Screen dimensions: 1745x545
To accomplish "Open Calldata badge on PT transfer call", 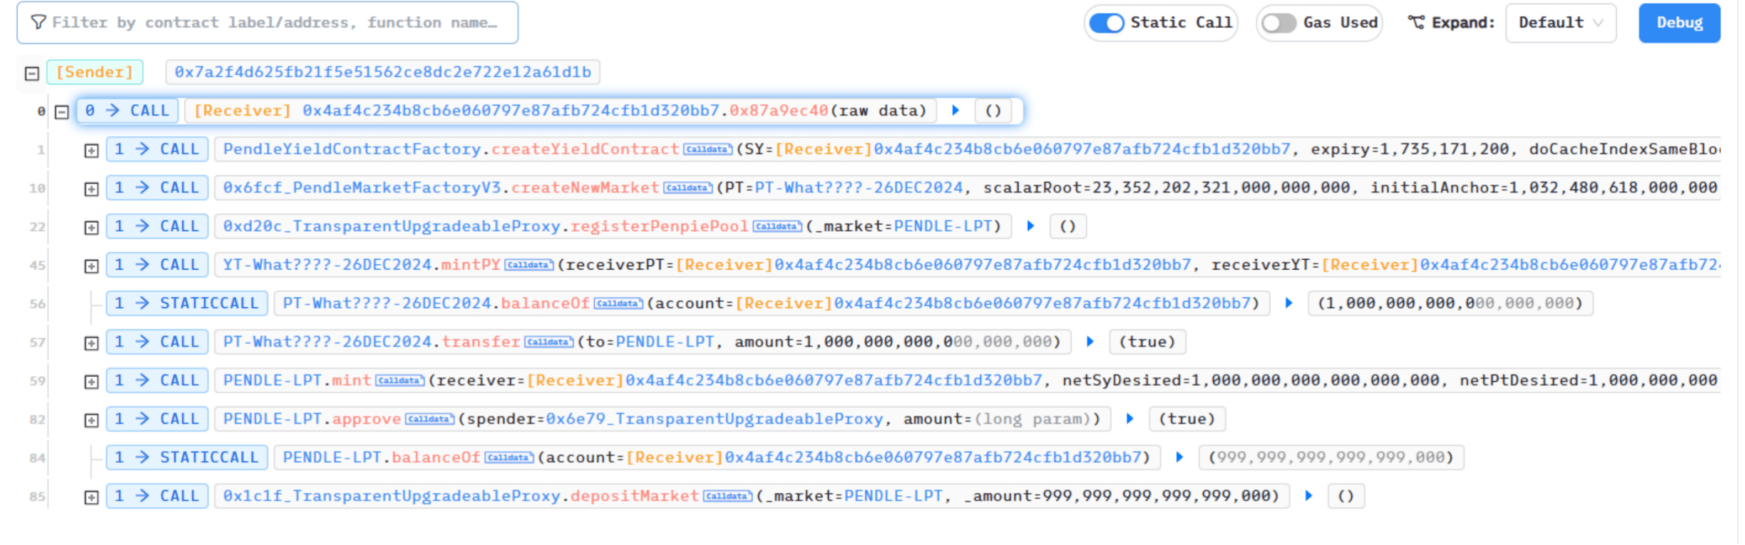I will tap(549, 342).
